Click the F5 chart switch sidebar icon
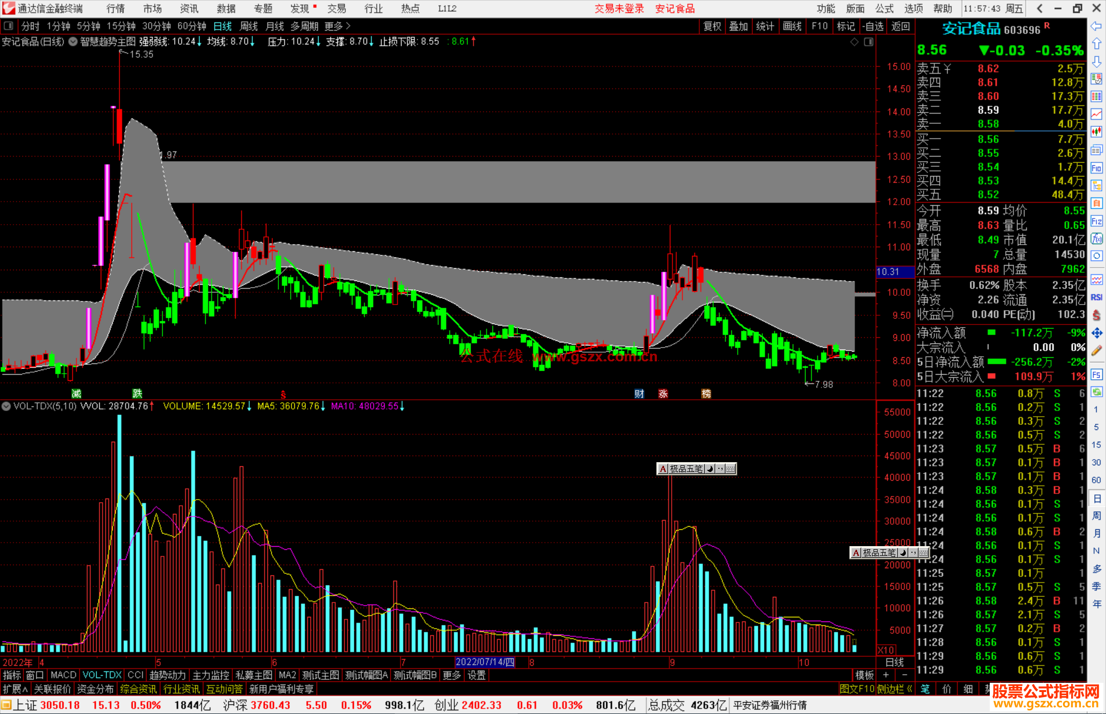Screen dimensions: 1106x714 pos(1096,375)
